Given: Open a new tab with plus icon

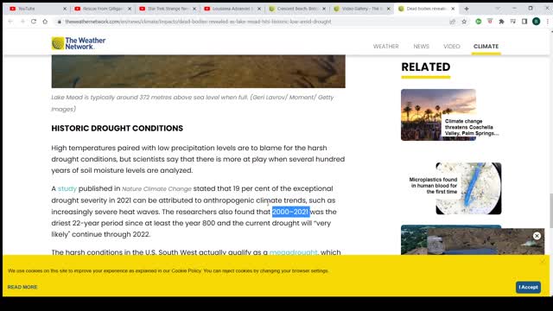Looking at the screenshot, I should coord(467,9).
